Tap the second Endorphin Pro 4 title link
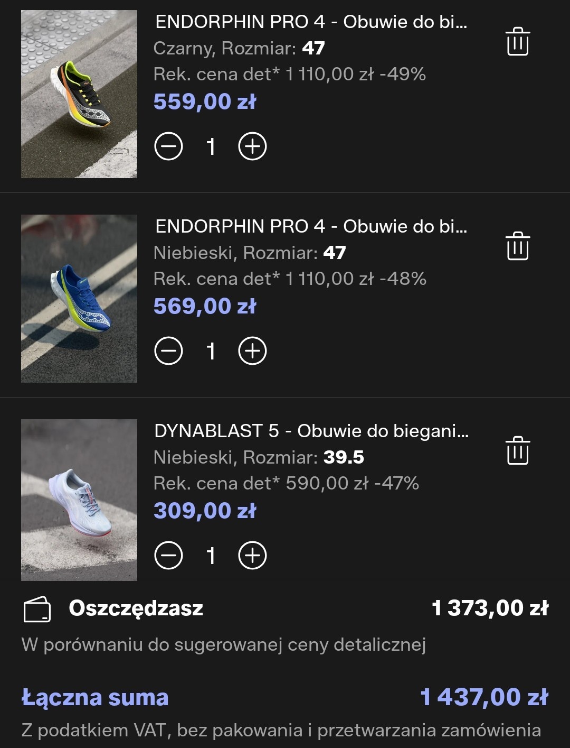This screenshot has width=570, height=748. (x=311, y=226)
